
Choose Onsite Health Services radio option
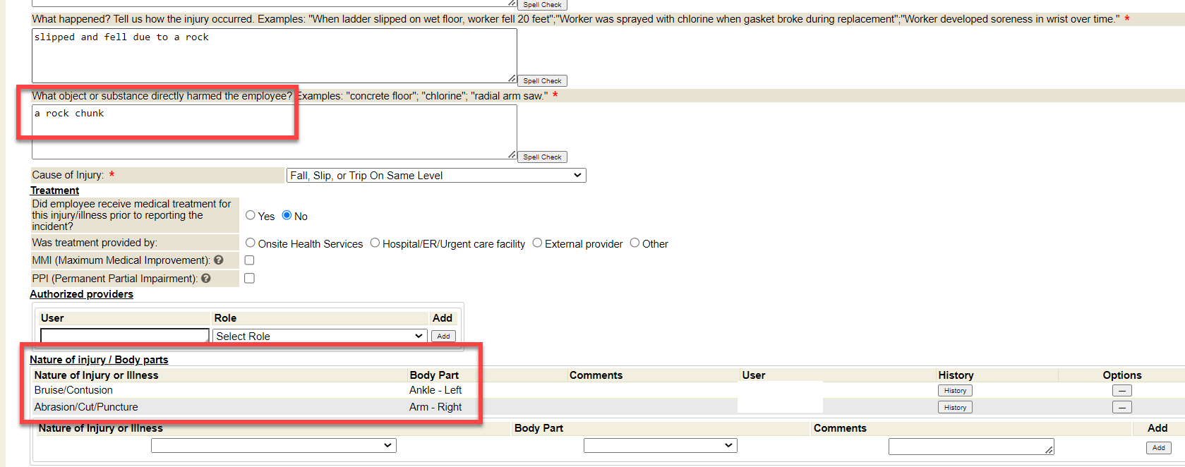coord(251,243)
